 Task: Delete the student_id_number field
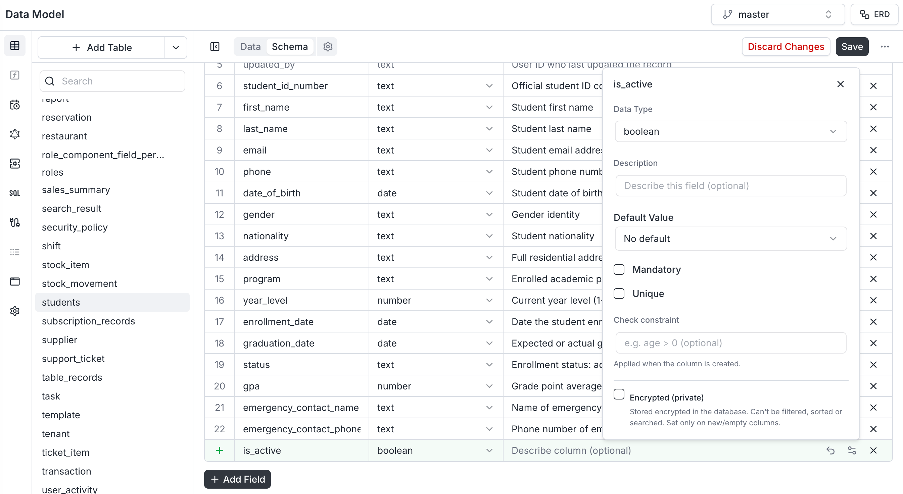point(873,86)
